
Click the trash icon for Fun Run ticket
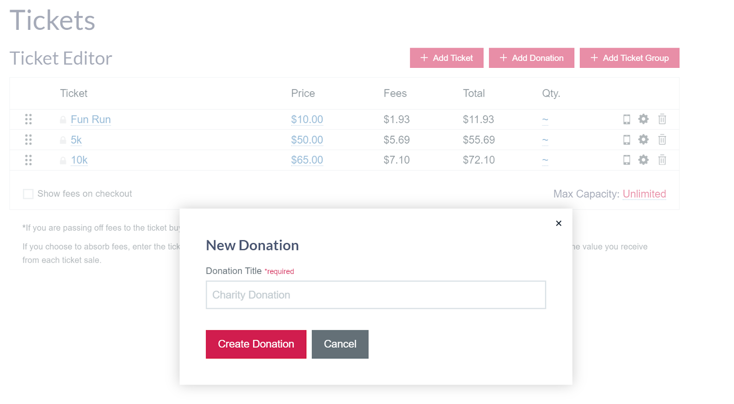(662, 119)
